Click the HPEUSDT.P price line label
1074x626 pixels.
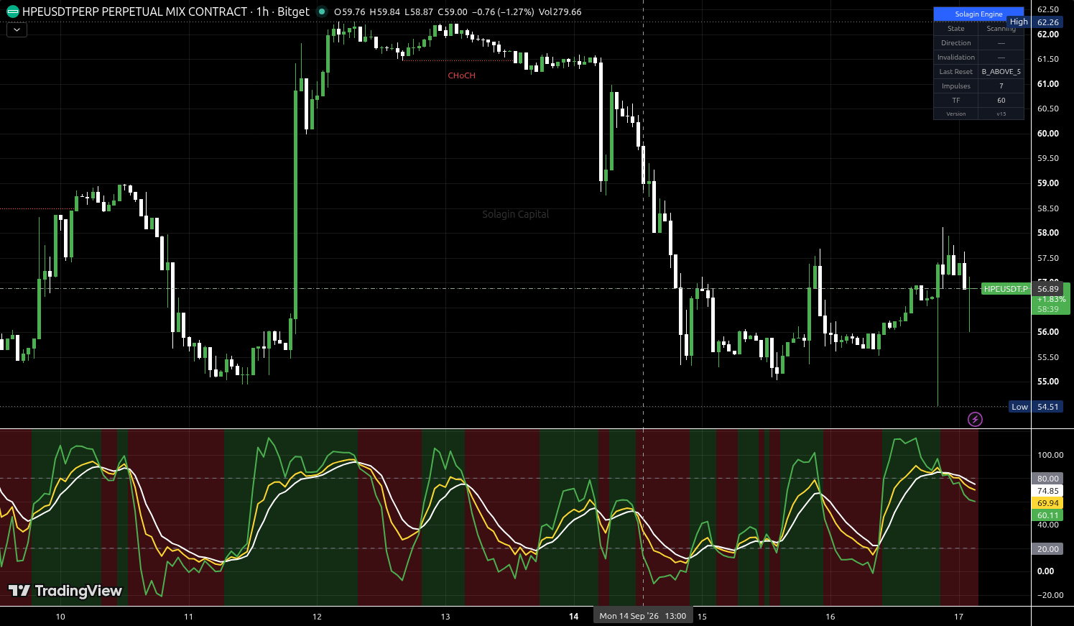pos(1006,289)
